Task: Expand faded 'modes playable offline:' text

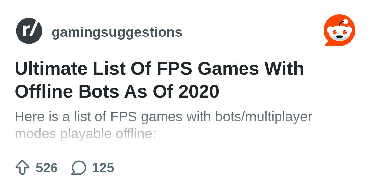Action: (x=86, y=134)
